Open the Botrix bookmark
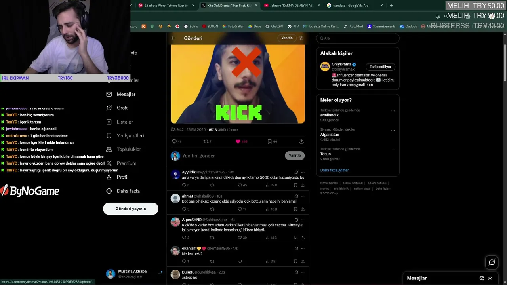This screenshot has width=507, height=285. pyautogui.click(x=191, y=27)
